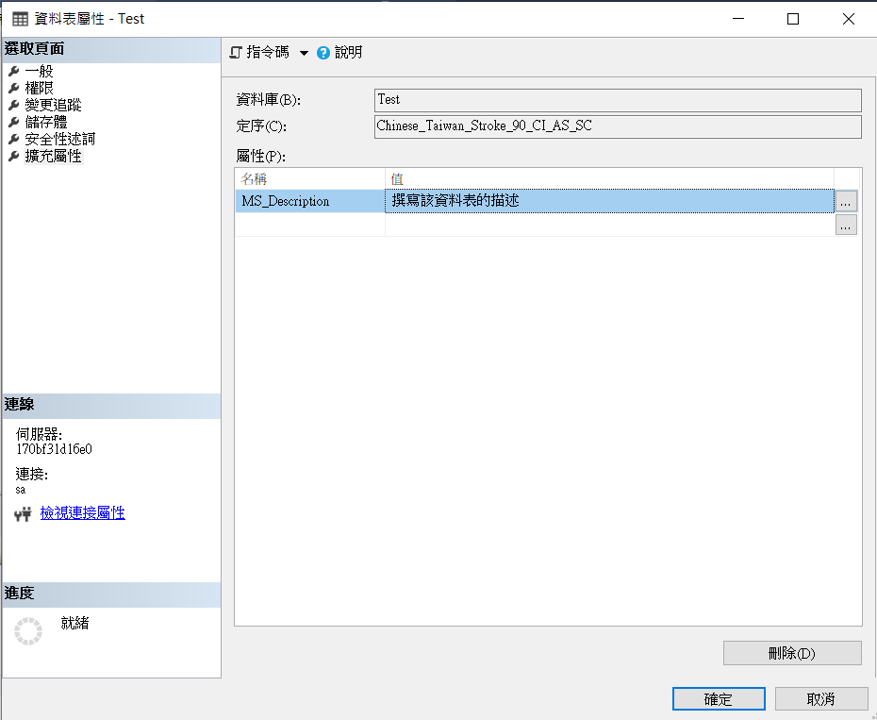Click the wrench icon beside 擴充屬性
Screen dimensions: 877x720
click(13, 156)
